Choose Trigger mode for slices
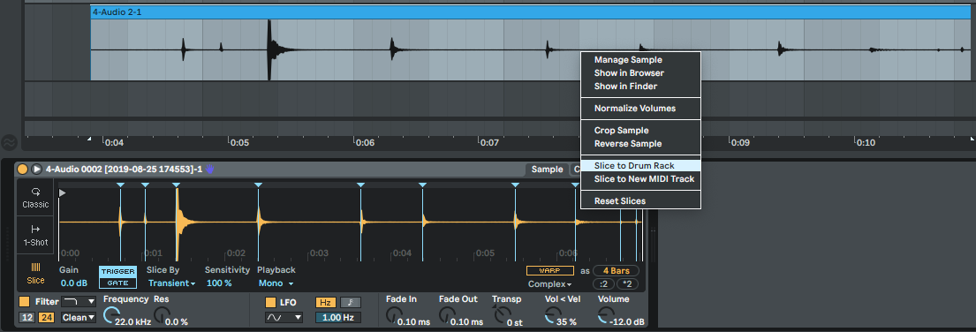The width and height of the screenshot is (976, 332). 117,272
